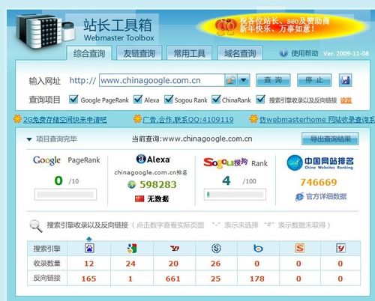
Task: Click the New Year greeting banner
Action: coord(283,25)
